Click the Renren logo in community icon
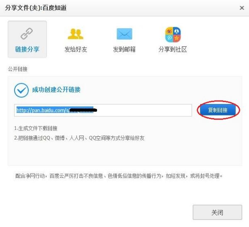 [177, 31]
